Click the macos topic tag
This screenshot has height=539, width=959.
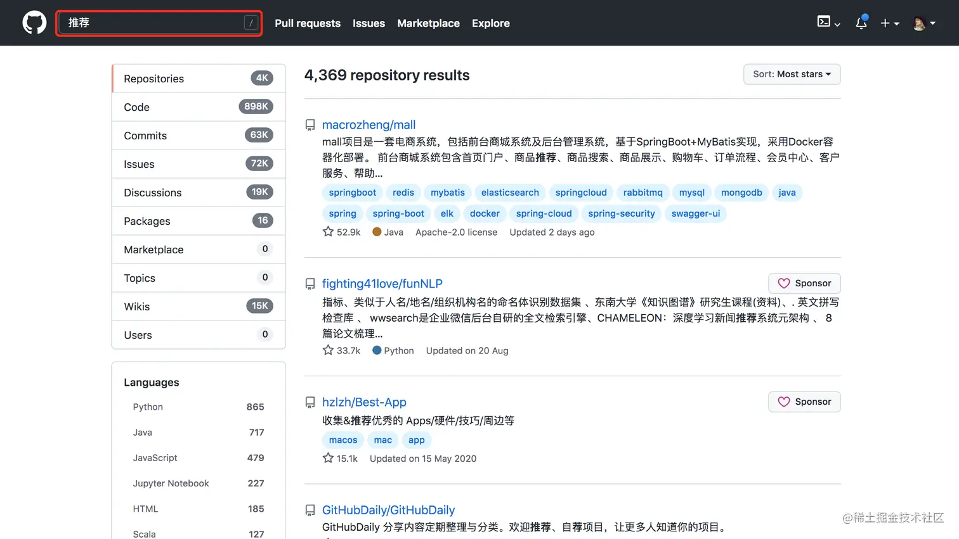[343, 440]
